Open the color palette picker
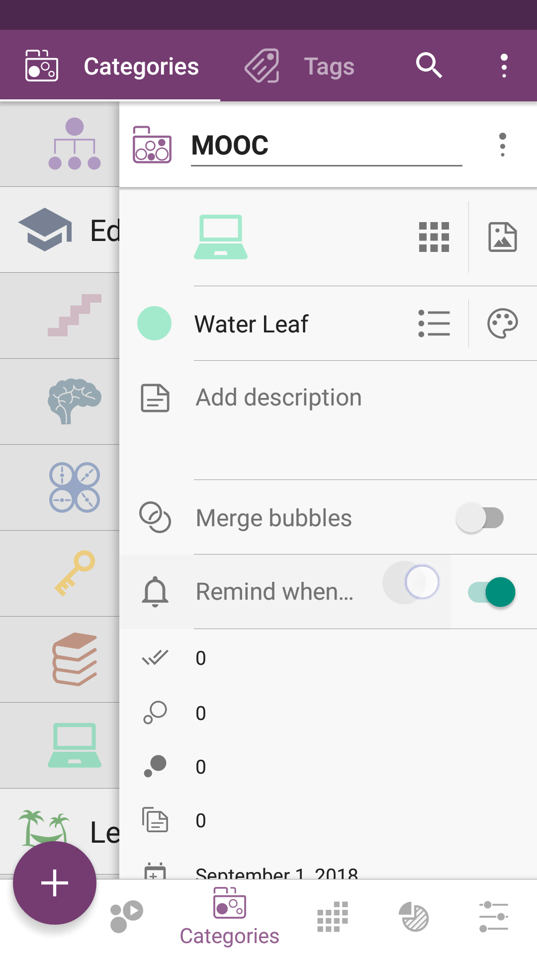537x954 pixels. pyautogui.click(x=502, y=323)
